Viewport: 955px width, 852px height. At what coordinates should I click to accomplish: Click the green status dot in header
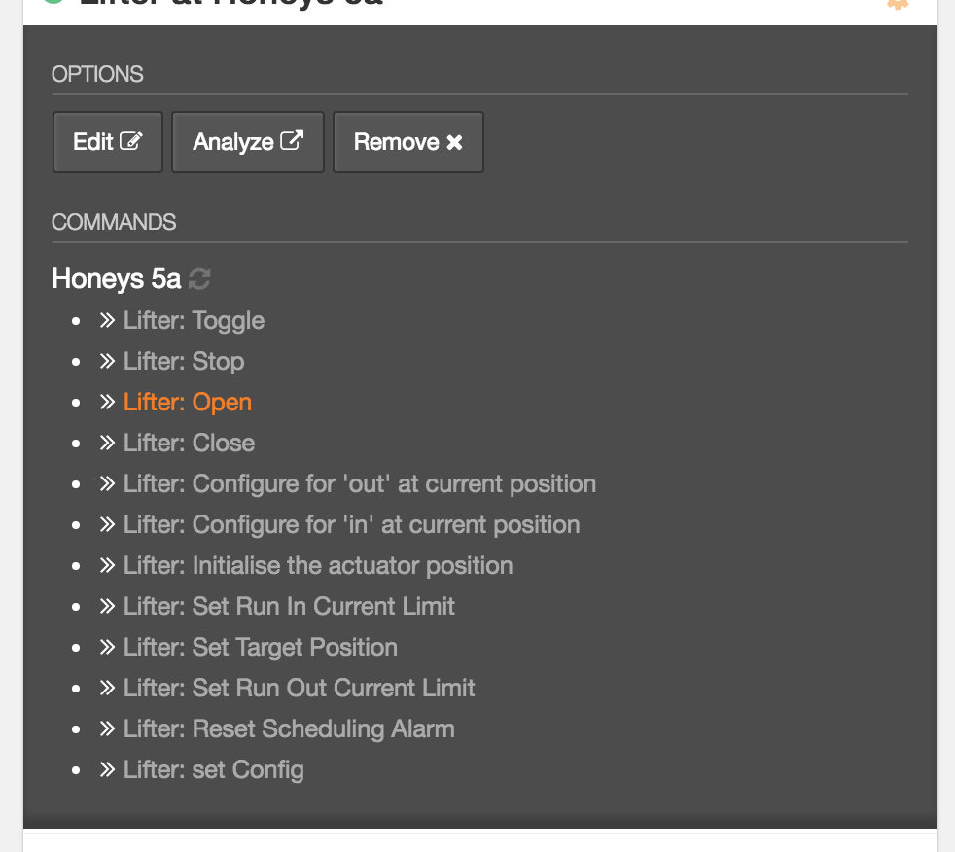(54, 3)
